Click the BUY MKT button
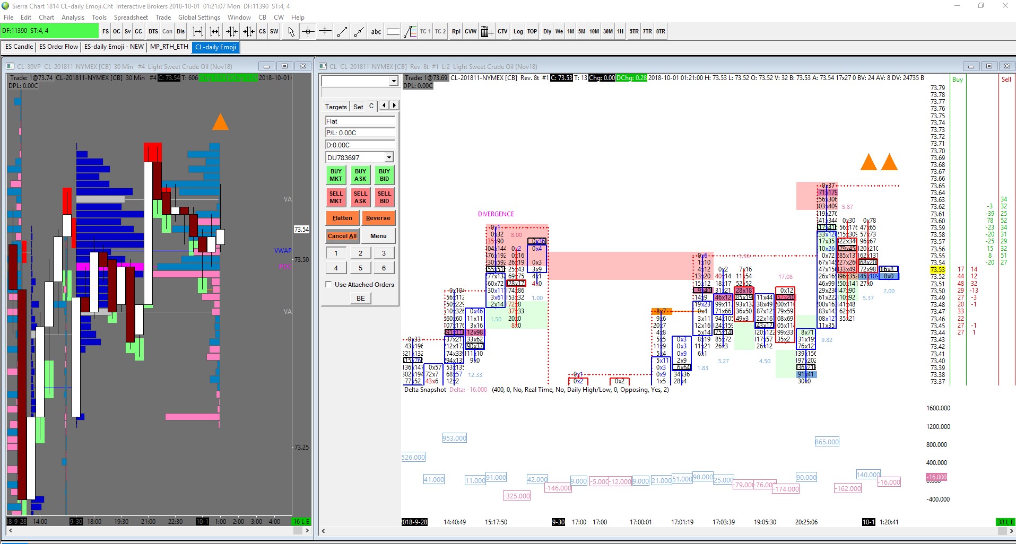Screen dimensions: 1016x544 click(336, 175)
